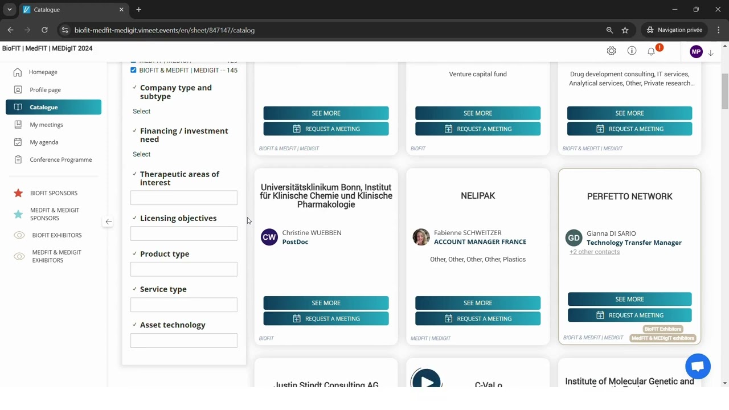Image resolution: width=729 pixels, height=410 pixels.
Task: Open the browser zoom magnifier icon
Action: (x=609, y=30)
